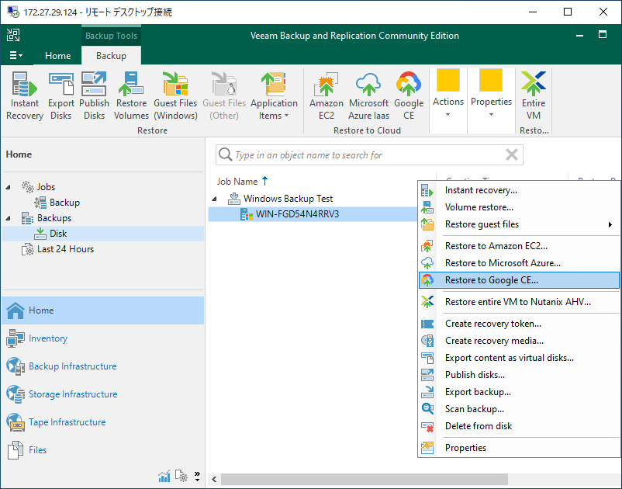The width and height of the screenshot is (622, 489).
Task: Select Jobs in the navigation tree
Action: point(39,187)
